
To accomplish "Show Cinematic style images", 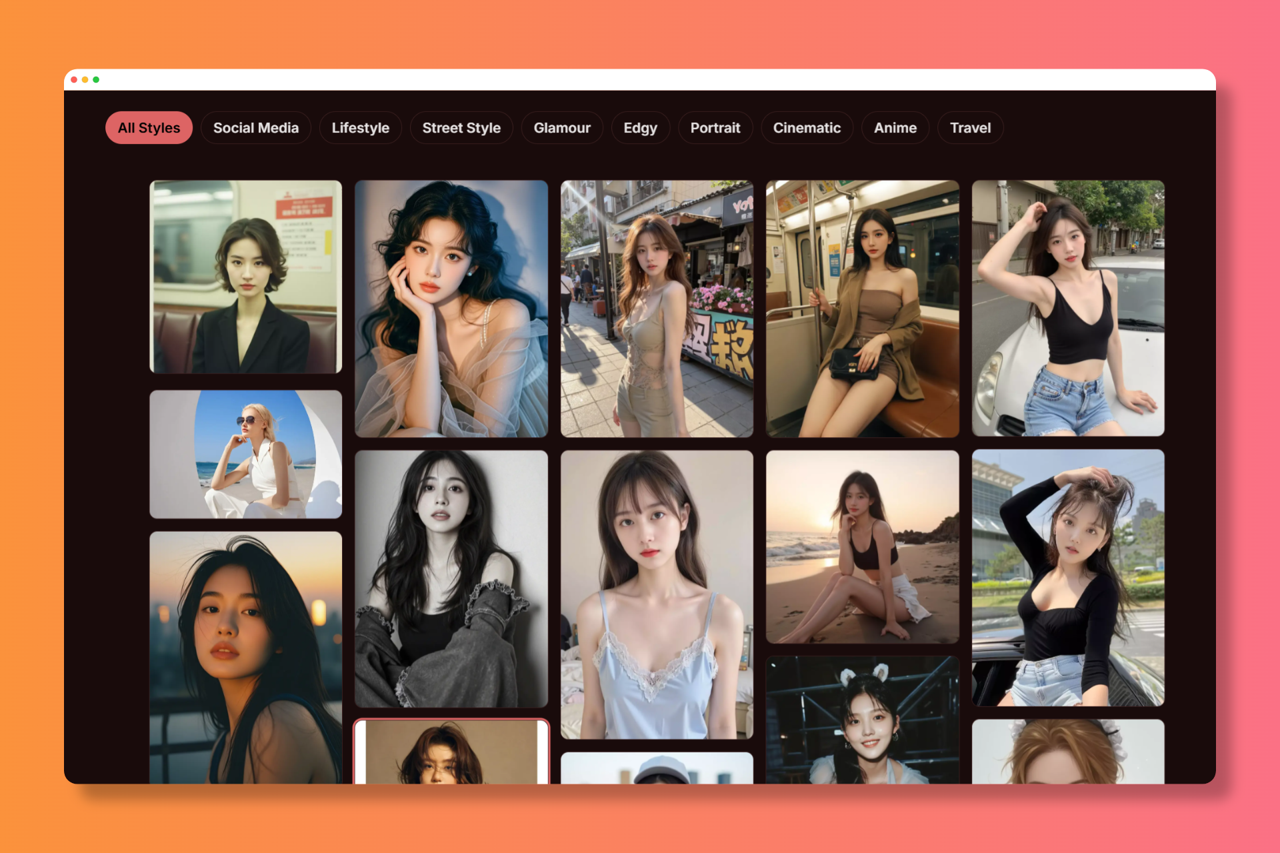I will (806, 128).
